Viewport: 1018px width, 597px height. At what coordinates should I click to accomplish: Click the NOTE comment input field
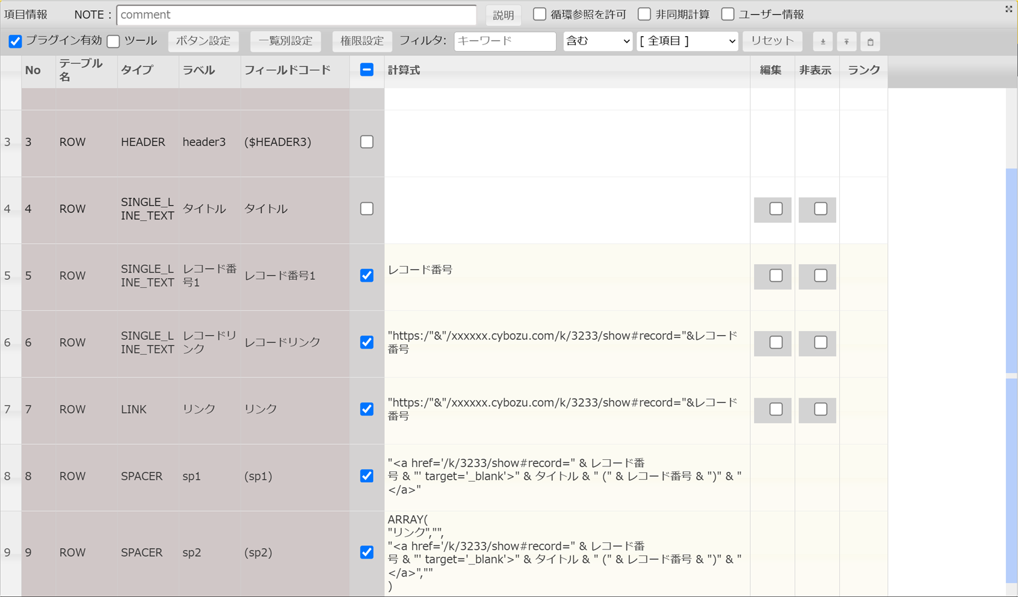[297, 14]
